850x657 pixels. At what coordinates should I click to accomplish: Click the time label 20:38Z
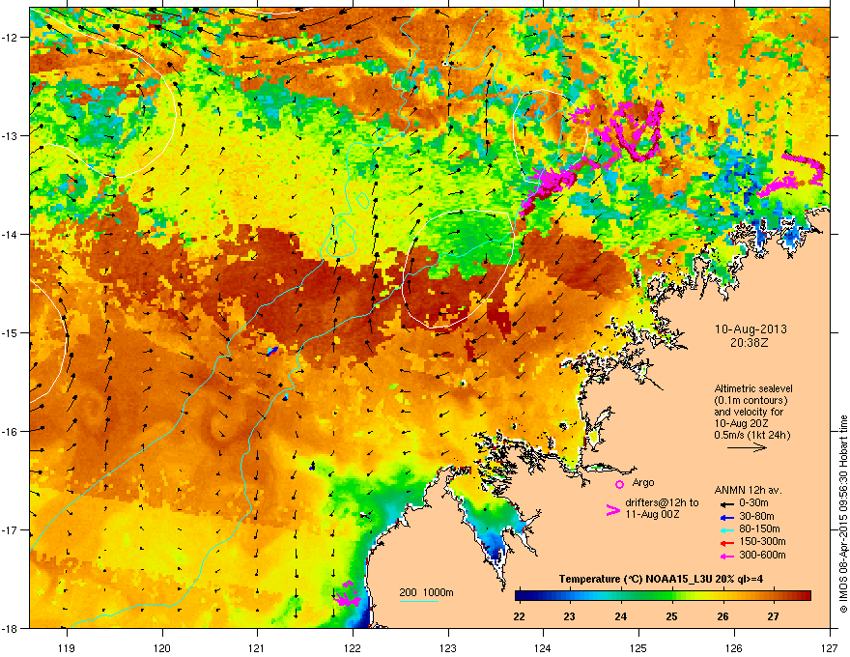tap(750, 343)
